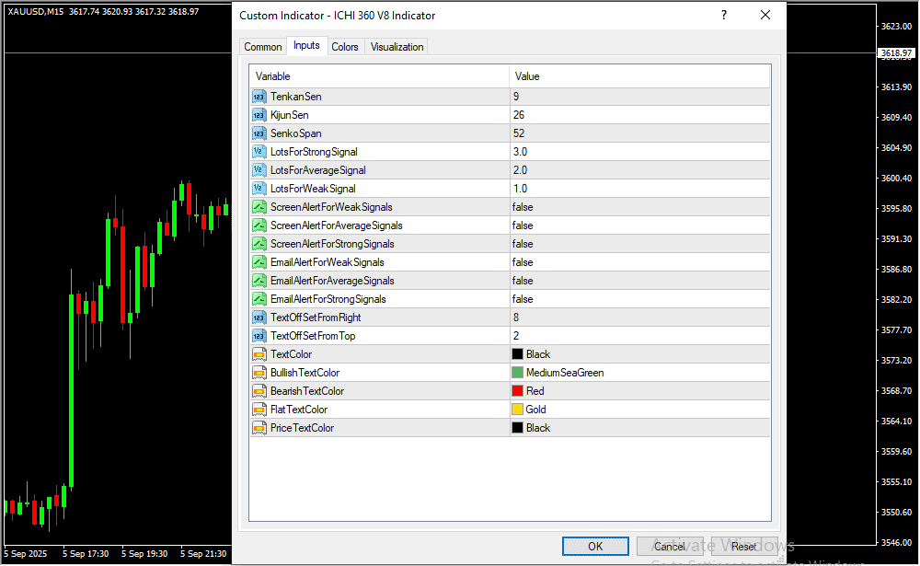Click the TextOffSetFromRight integer icon
This screenshot has height=566, width=920.
(x=259, y=318)
